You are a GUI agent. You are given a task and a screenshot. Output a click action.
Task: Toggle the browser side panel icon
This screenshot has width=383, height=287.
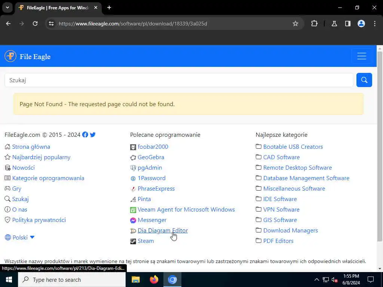click(x=347, y=24)
